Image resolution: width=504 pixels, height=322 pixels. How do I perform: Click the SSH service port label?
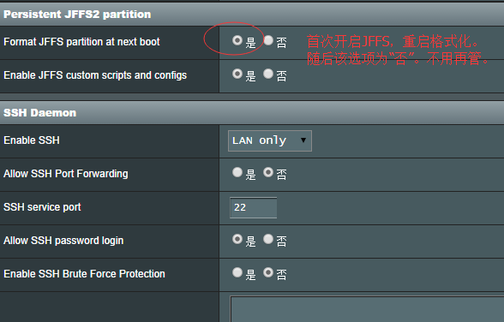point(42,207)
